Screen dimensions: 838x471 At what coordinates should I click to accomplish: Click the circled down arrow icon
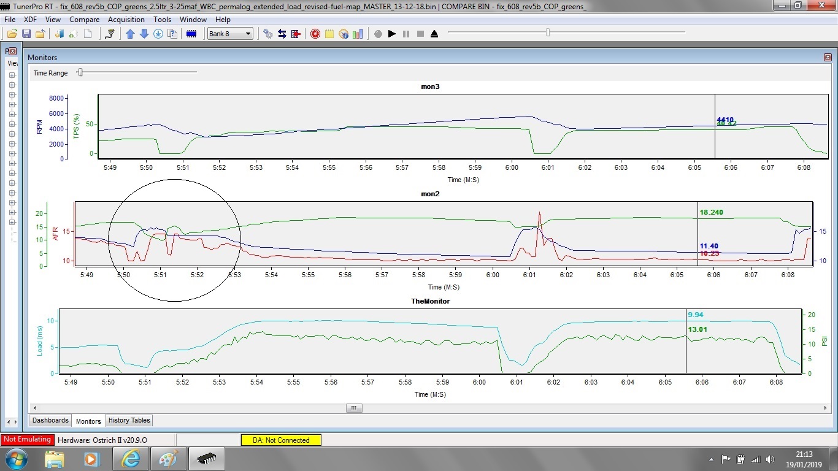point(158,34)
